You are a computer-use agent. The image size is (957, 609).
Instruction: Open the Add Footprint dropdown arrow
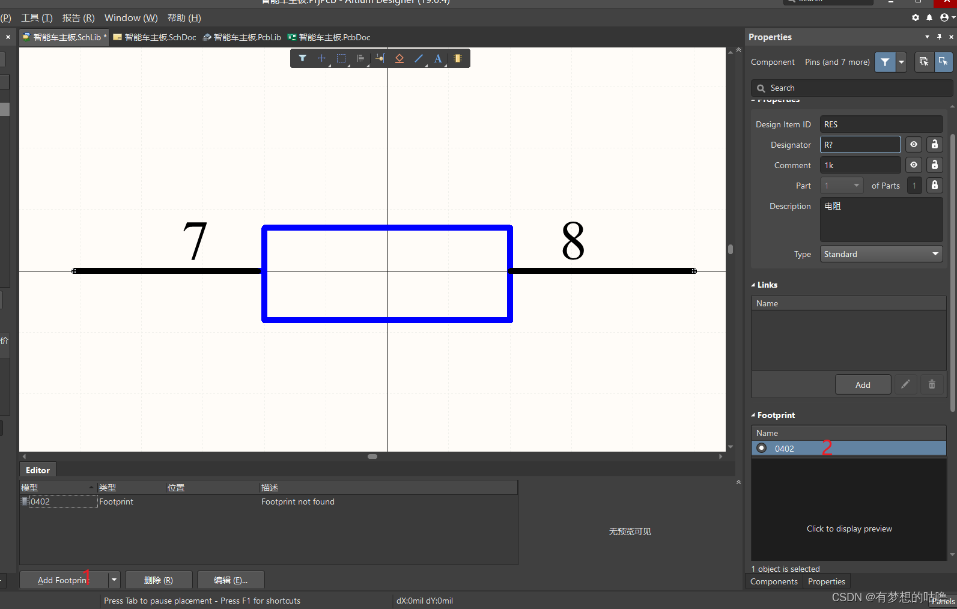pyautogui.click(x=114, y=580)
